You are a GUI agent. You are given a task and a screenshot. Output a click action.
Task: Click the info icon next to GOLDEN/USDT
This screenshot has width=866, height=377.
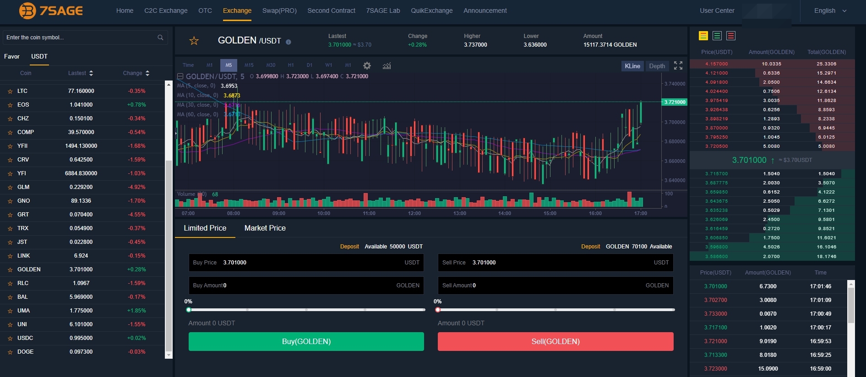coord(289,42)
